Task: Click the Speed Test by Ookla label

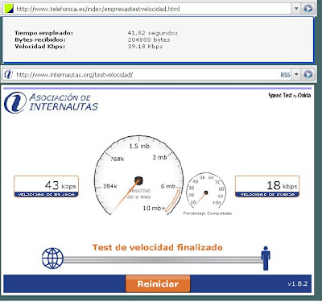Action: (x=290, y=95)
